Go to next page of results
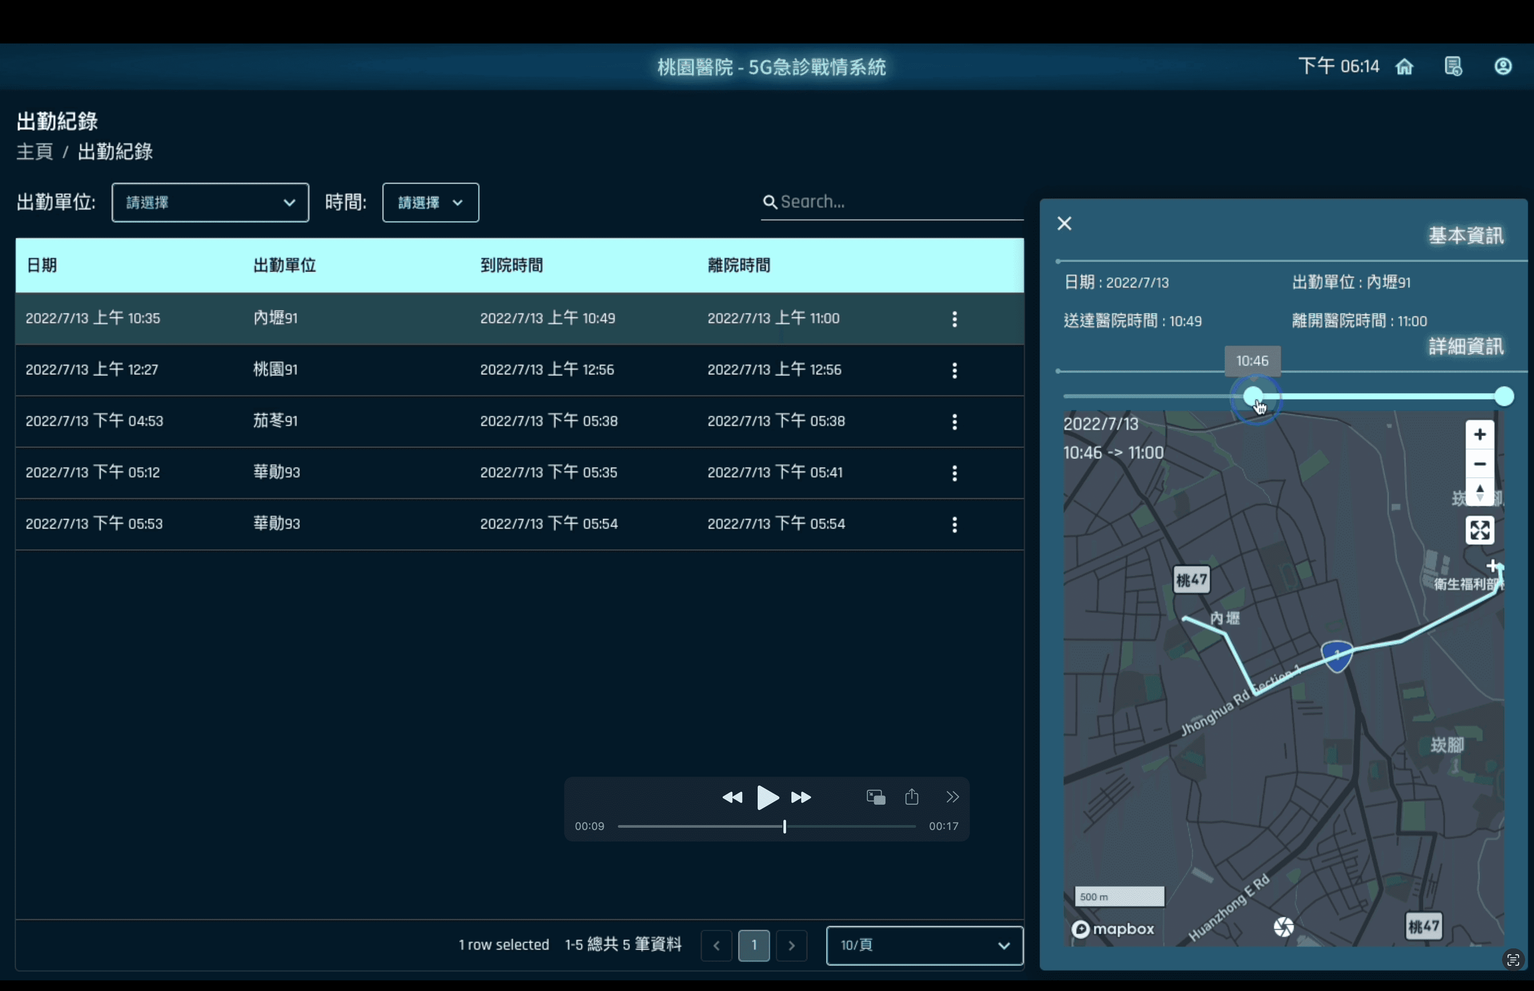This screenshot has width=1534, height=991. [x=792, y=945]
